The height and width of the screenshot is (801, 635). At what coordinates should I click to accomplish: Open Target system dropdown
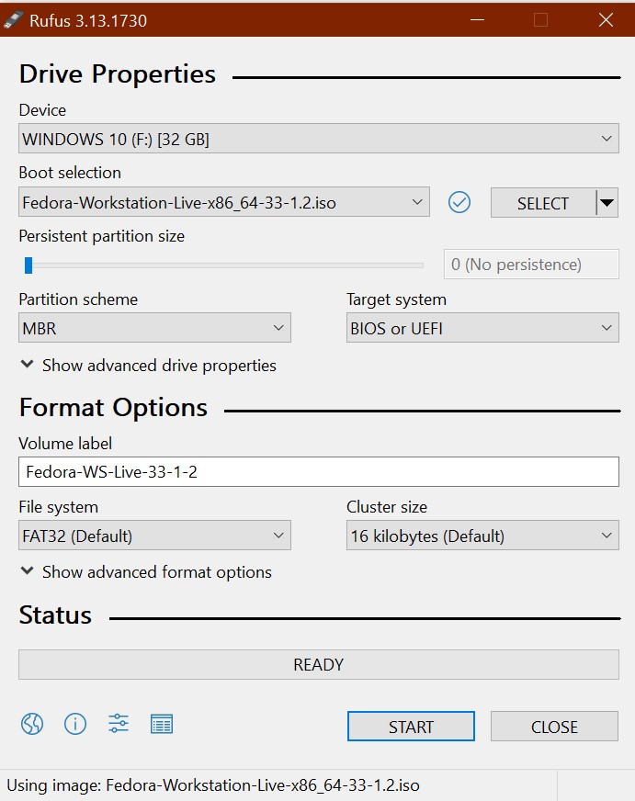click(x=482, y=327)
